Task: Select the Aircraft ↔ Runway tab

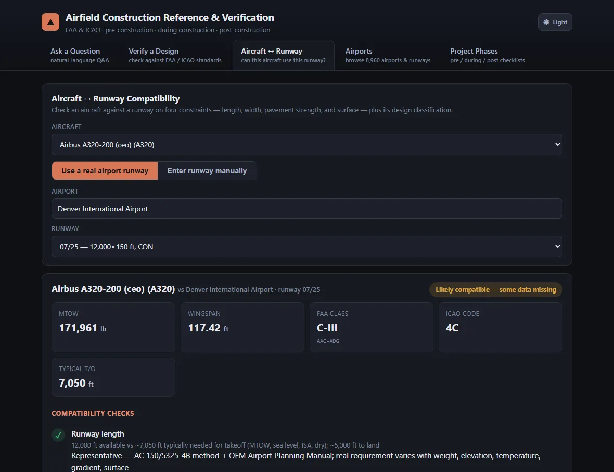Action: tap(284, 55)
